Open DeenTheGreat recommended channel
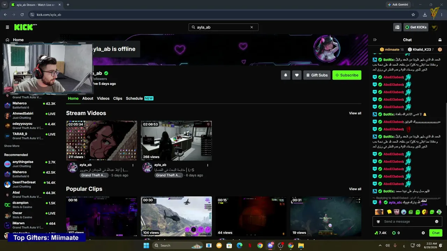The height and width of the screenshot is (251, 447). coord(30,184)
